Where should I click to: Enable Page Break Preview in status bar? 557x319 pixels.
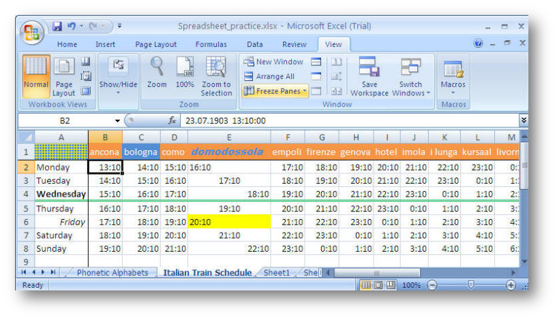(391, 286)
